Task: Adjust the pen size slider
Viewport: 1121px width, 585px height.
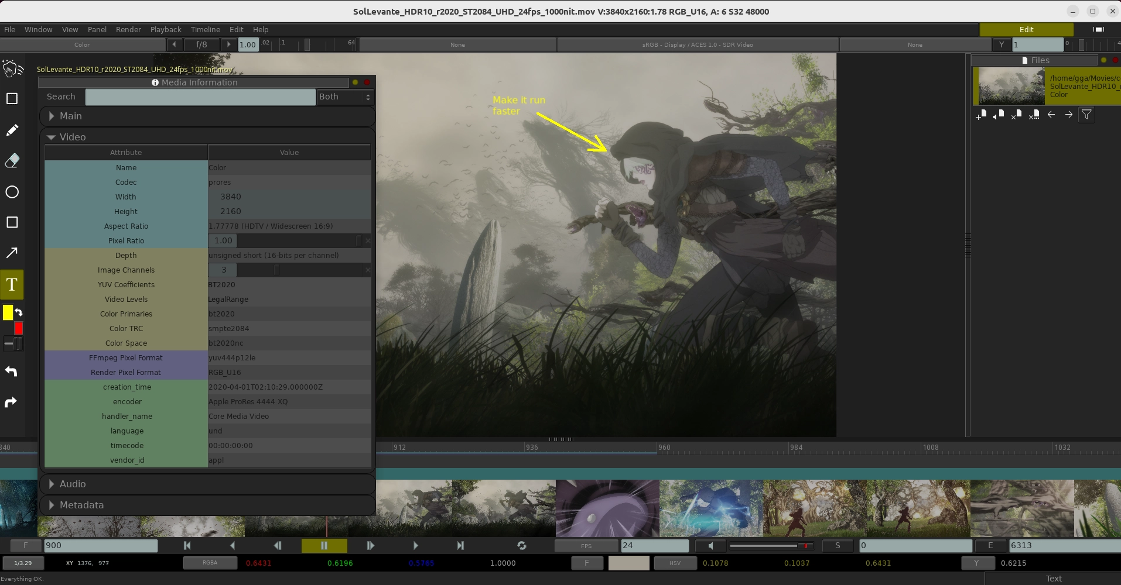Action: click(13, 344)
